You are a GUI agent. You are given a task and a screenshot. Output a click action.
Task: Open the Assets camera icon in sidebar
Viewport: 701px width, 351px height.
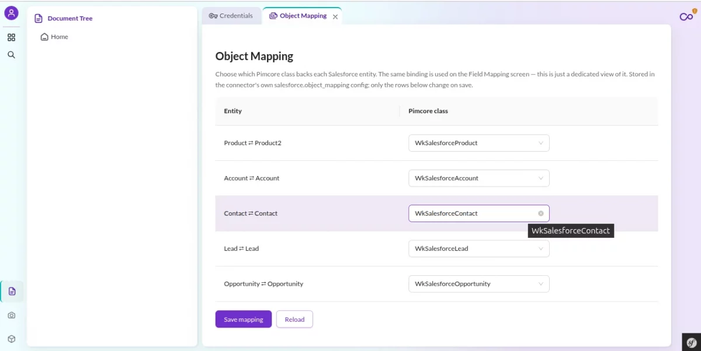pyautogui.click(x=12, y=315)
